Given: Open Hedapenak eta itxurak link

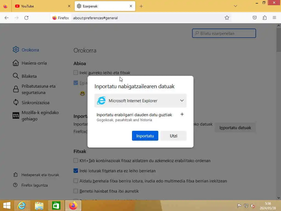Looking at the screenshot, I should pos(36,175).
